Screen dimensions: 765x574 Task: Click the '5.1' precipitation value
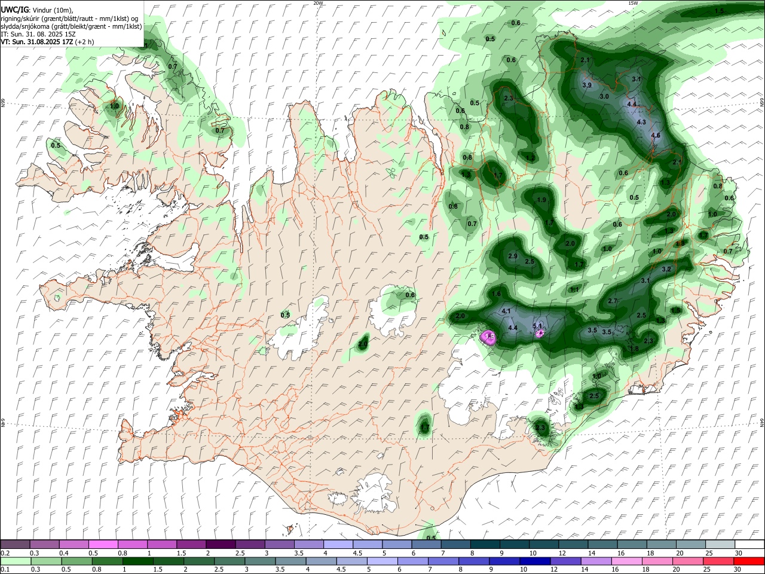[537, 326]
